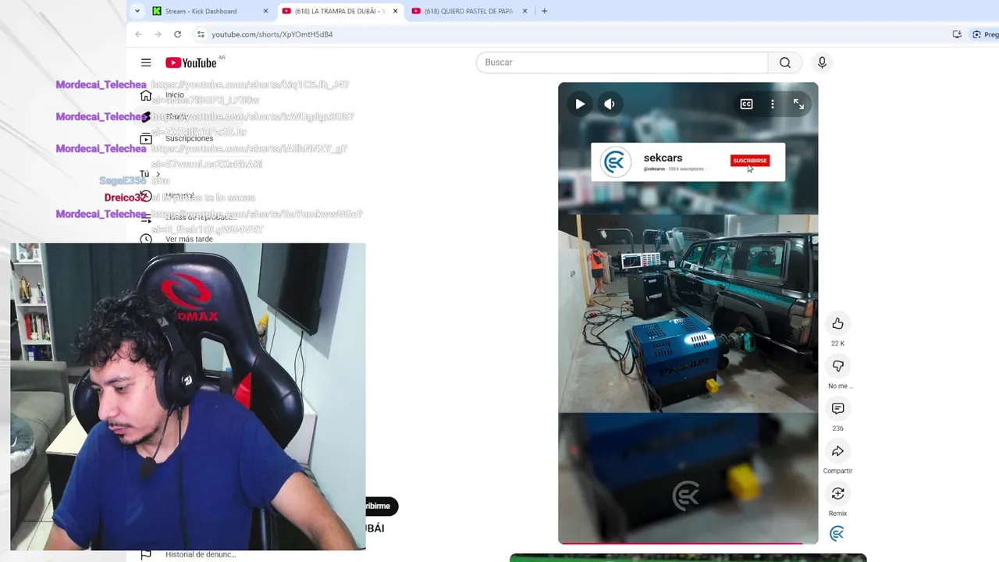
Task: Start voice search with microphone
Action: (822, 62)
